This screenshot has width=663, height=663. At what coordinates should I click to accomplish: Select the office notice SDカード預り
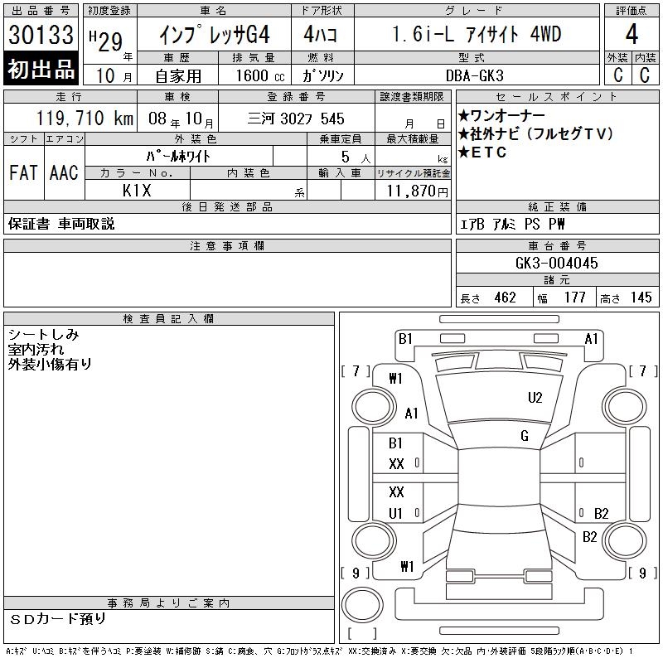[x=58, y=619]
